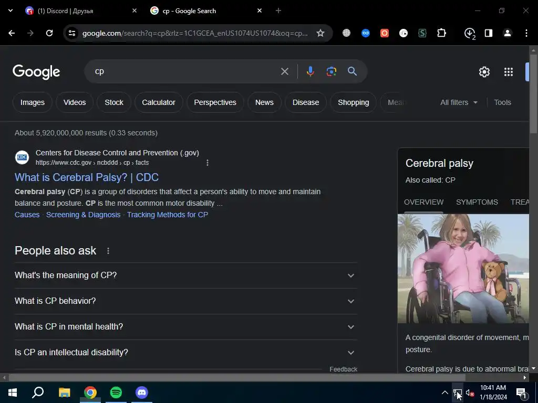Open site information icon in address bar
The width and height of the screenshot is (538, 403).
(71, 33)
